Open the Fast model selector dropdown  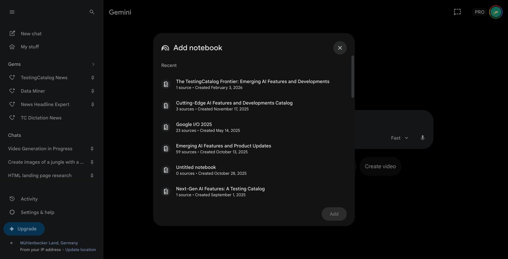point(400,138)
